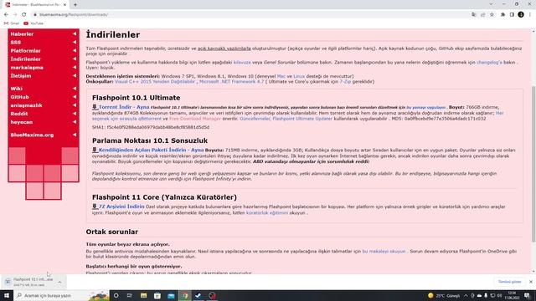Open anlaşmazlık in the sidebar menu

pos(26,105)
